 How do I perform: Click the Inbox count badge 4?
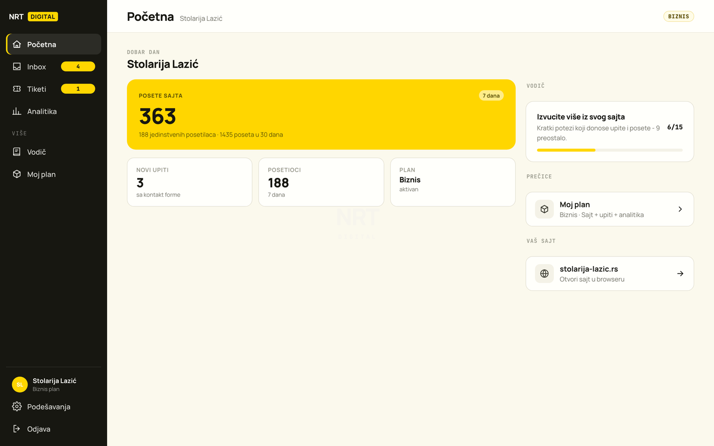click(x=78, y=66)
